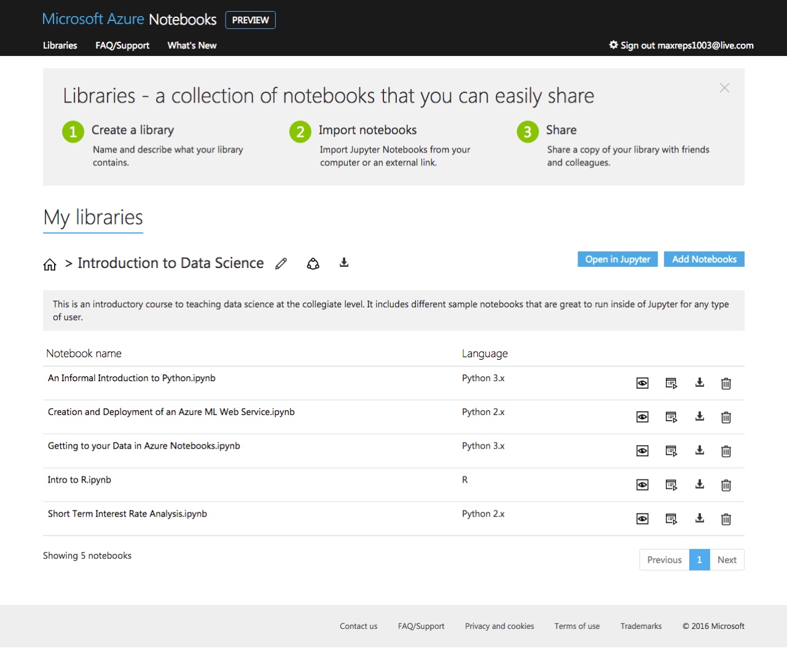Screen dimensions: 787x648
Task: Go to the Next page
Action: click(x=727, y=560)
